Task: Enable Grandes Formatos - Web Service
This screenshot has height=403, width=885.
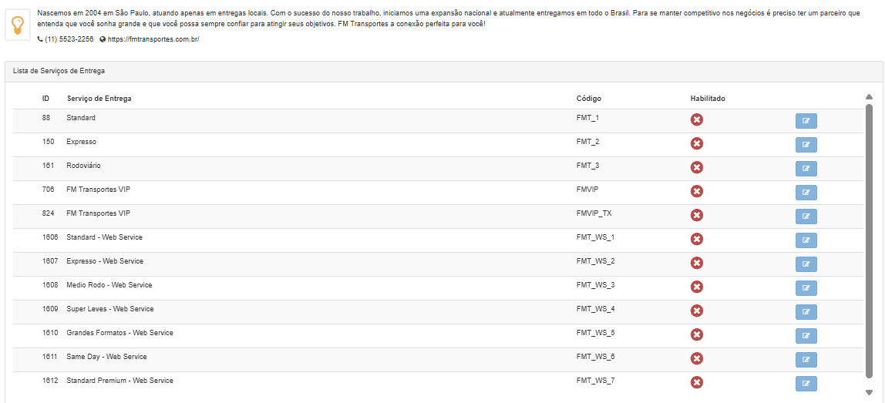Action: coord(697,334)
